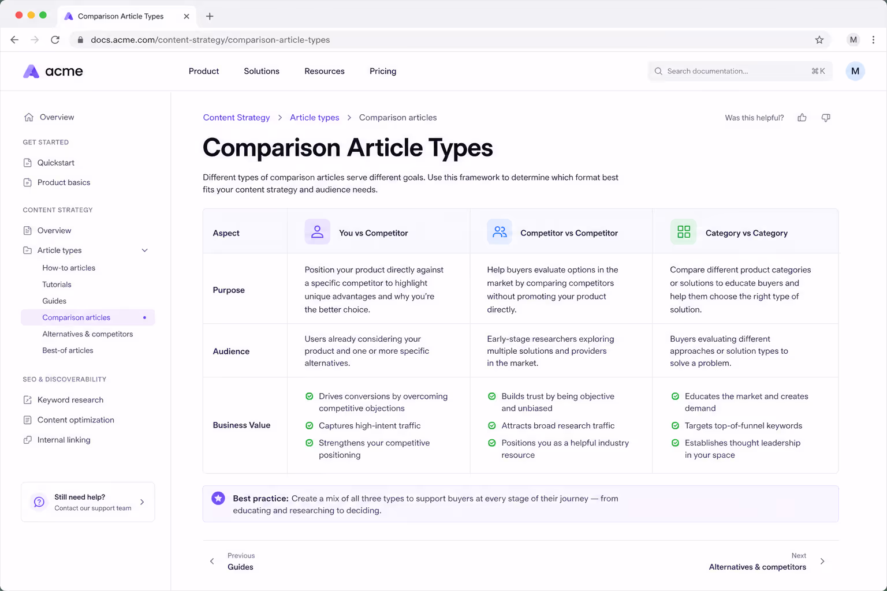Open the Resources menu
Viewport: 887px width, 591px height.
click(x=325, y=71)
